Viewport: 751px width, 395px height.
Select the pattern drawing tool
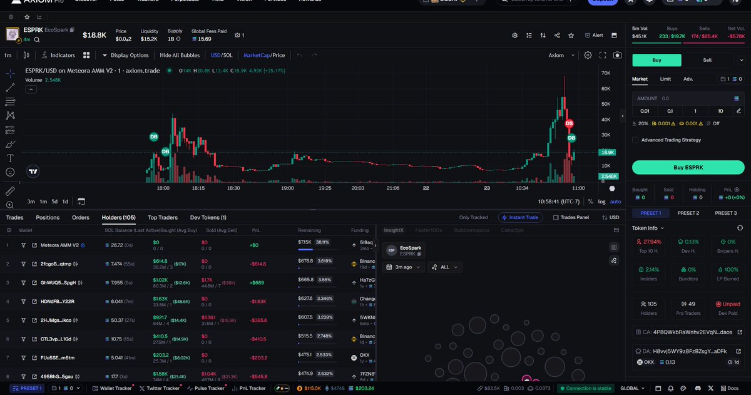point(10,116)
